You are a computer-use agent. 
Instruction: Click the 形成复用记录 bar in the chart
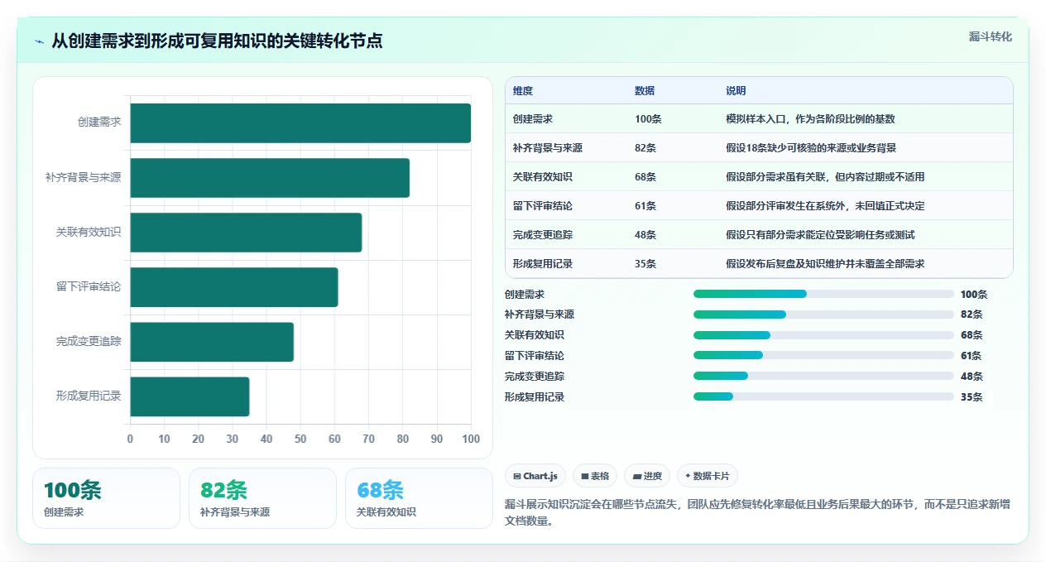click(x=190, y=396)
